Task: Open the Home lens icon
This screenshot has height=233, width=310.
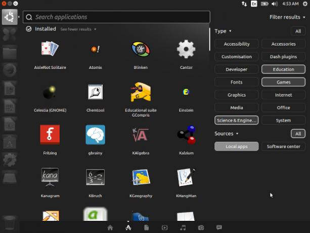Action: 110,227
